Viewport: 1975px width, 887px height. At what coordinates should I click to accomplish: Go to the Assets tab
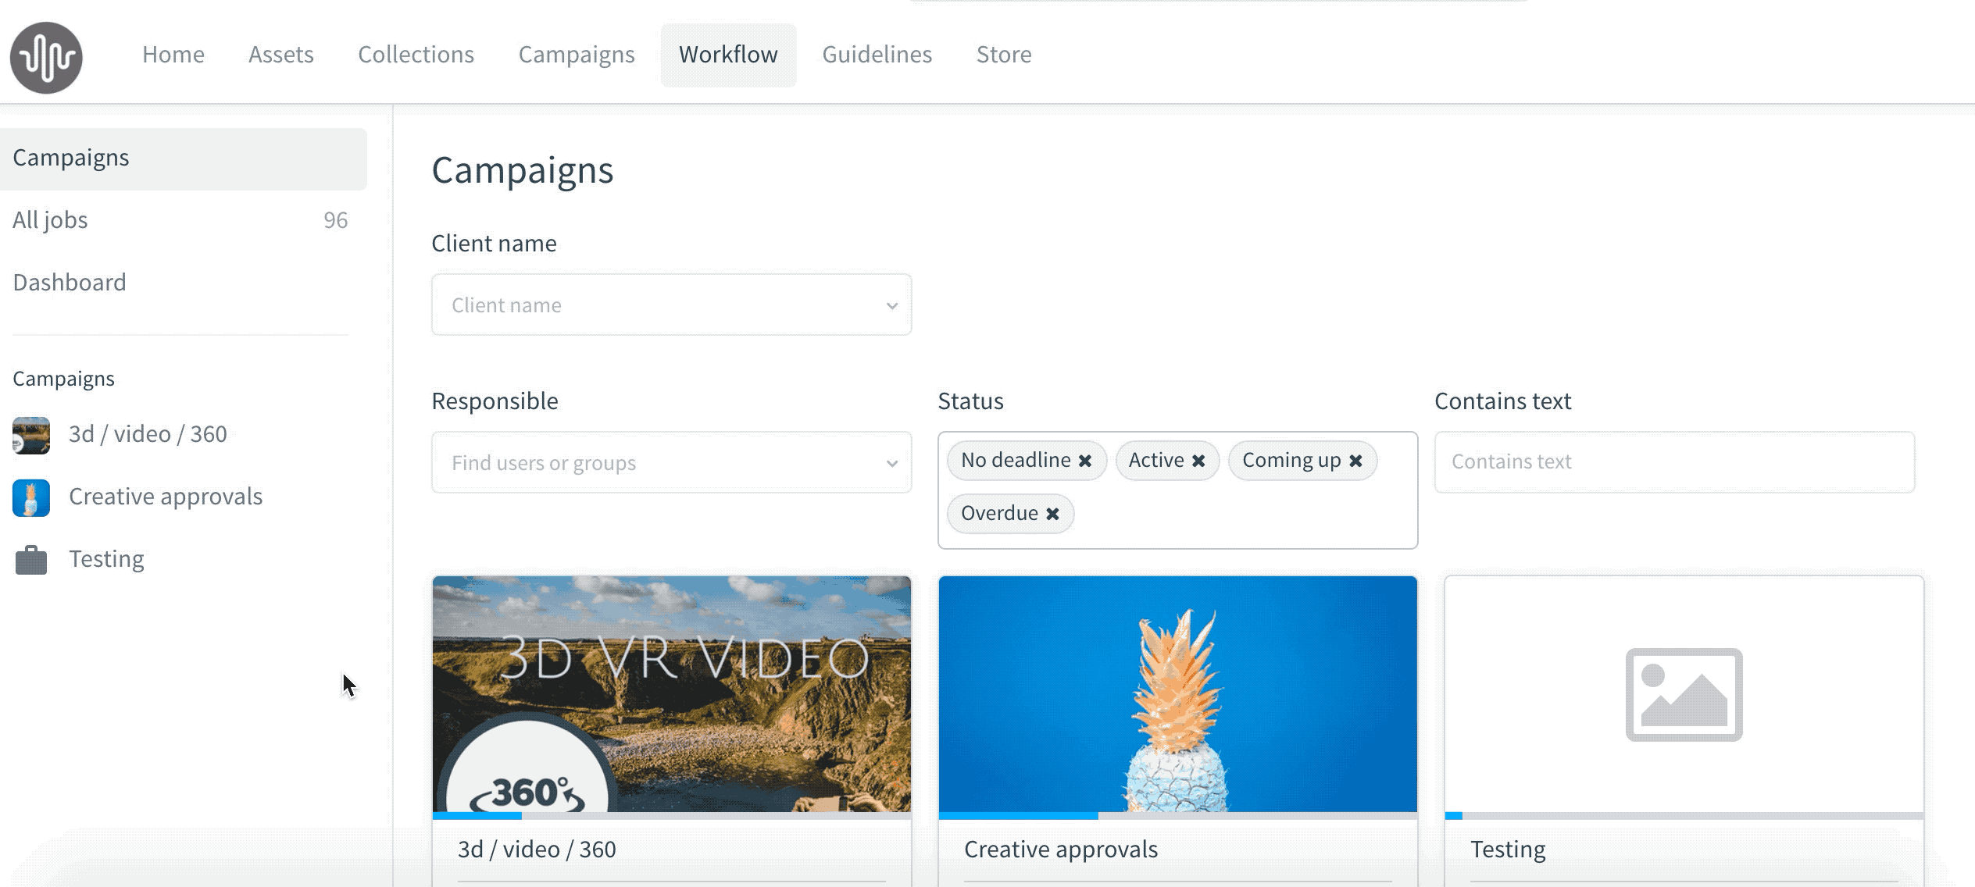click(280, 55)
